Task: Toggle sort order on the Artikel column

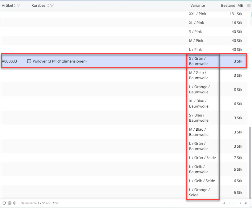Action: (15, 6)
